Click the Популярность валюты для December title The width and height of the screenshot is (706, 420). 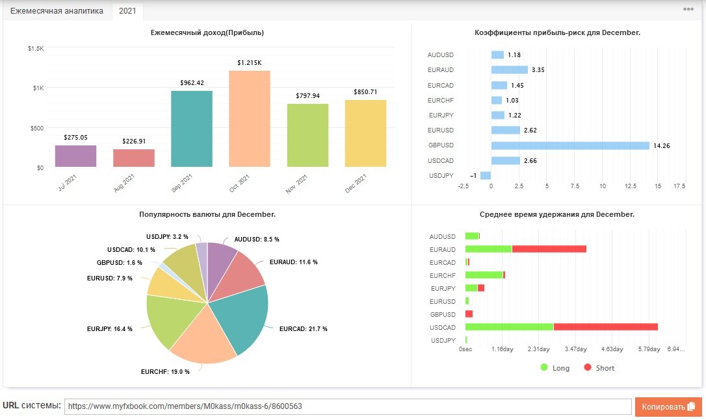[207, 214]
